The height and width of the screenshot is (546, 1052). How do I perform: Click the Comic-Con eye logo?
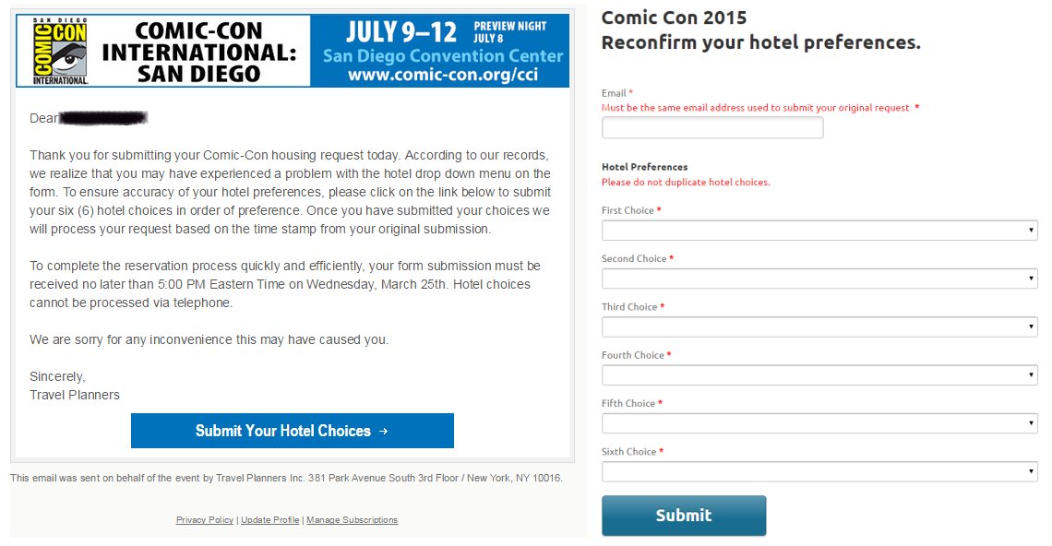(60, 51)
